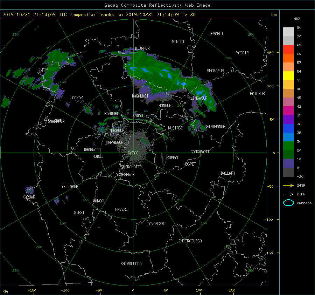The height and width of the screenshot is (295, 315).
Task: Click the 'Tz 30' threshold text in header
Action: [x=188, y=15]
